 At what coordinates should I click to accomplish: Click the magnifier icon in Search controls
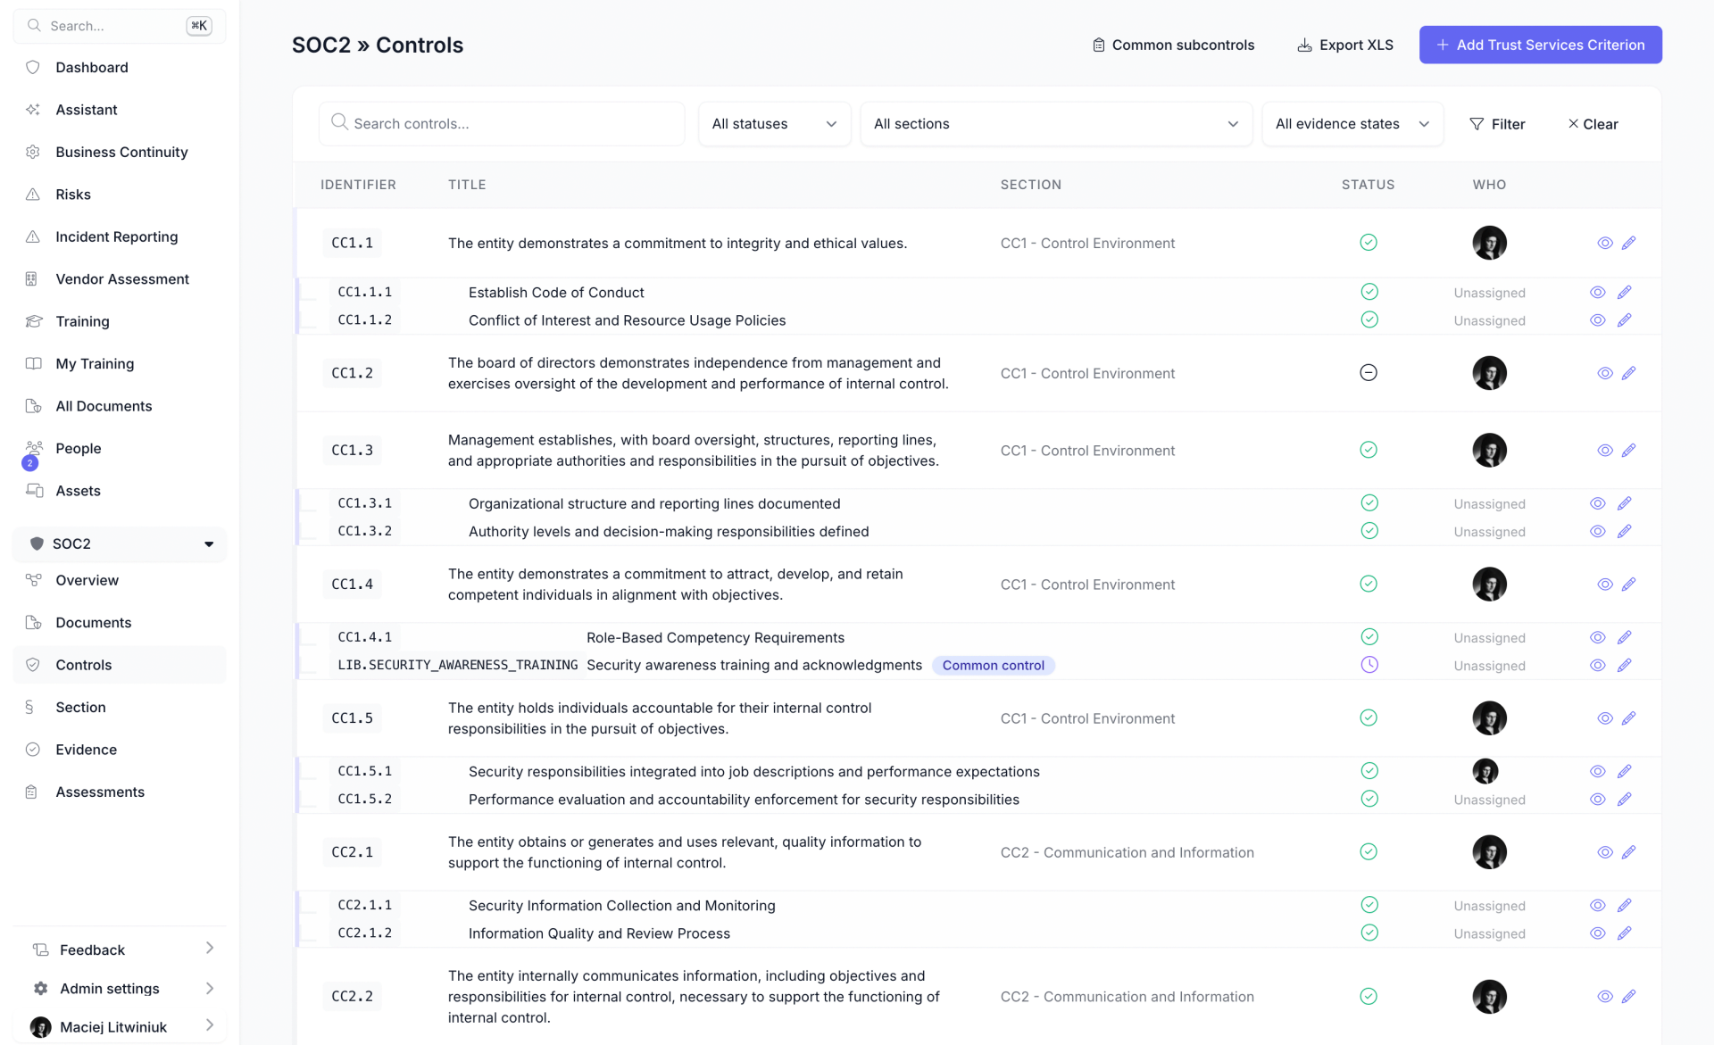point(339,122)
